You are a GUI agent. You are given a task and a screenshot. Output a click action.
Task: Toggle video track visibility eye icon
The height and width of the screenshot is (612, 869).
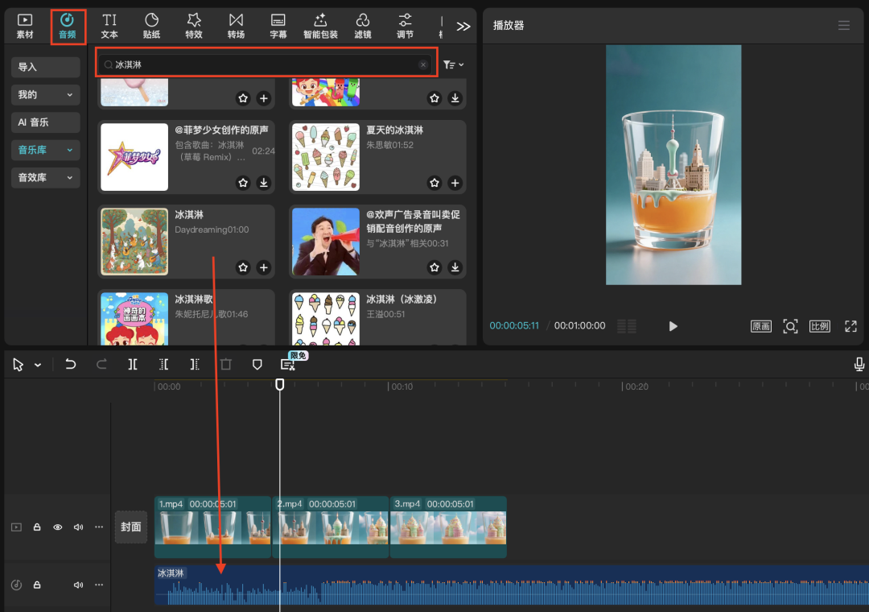[58, 527]
